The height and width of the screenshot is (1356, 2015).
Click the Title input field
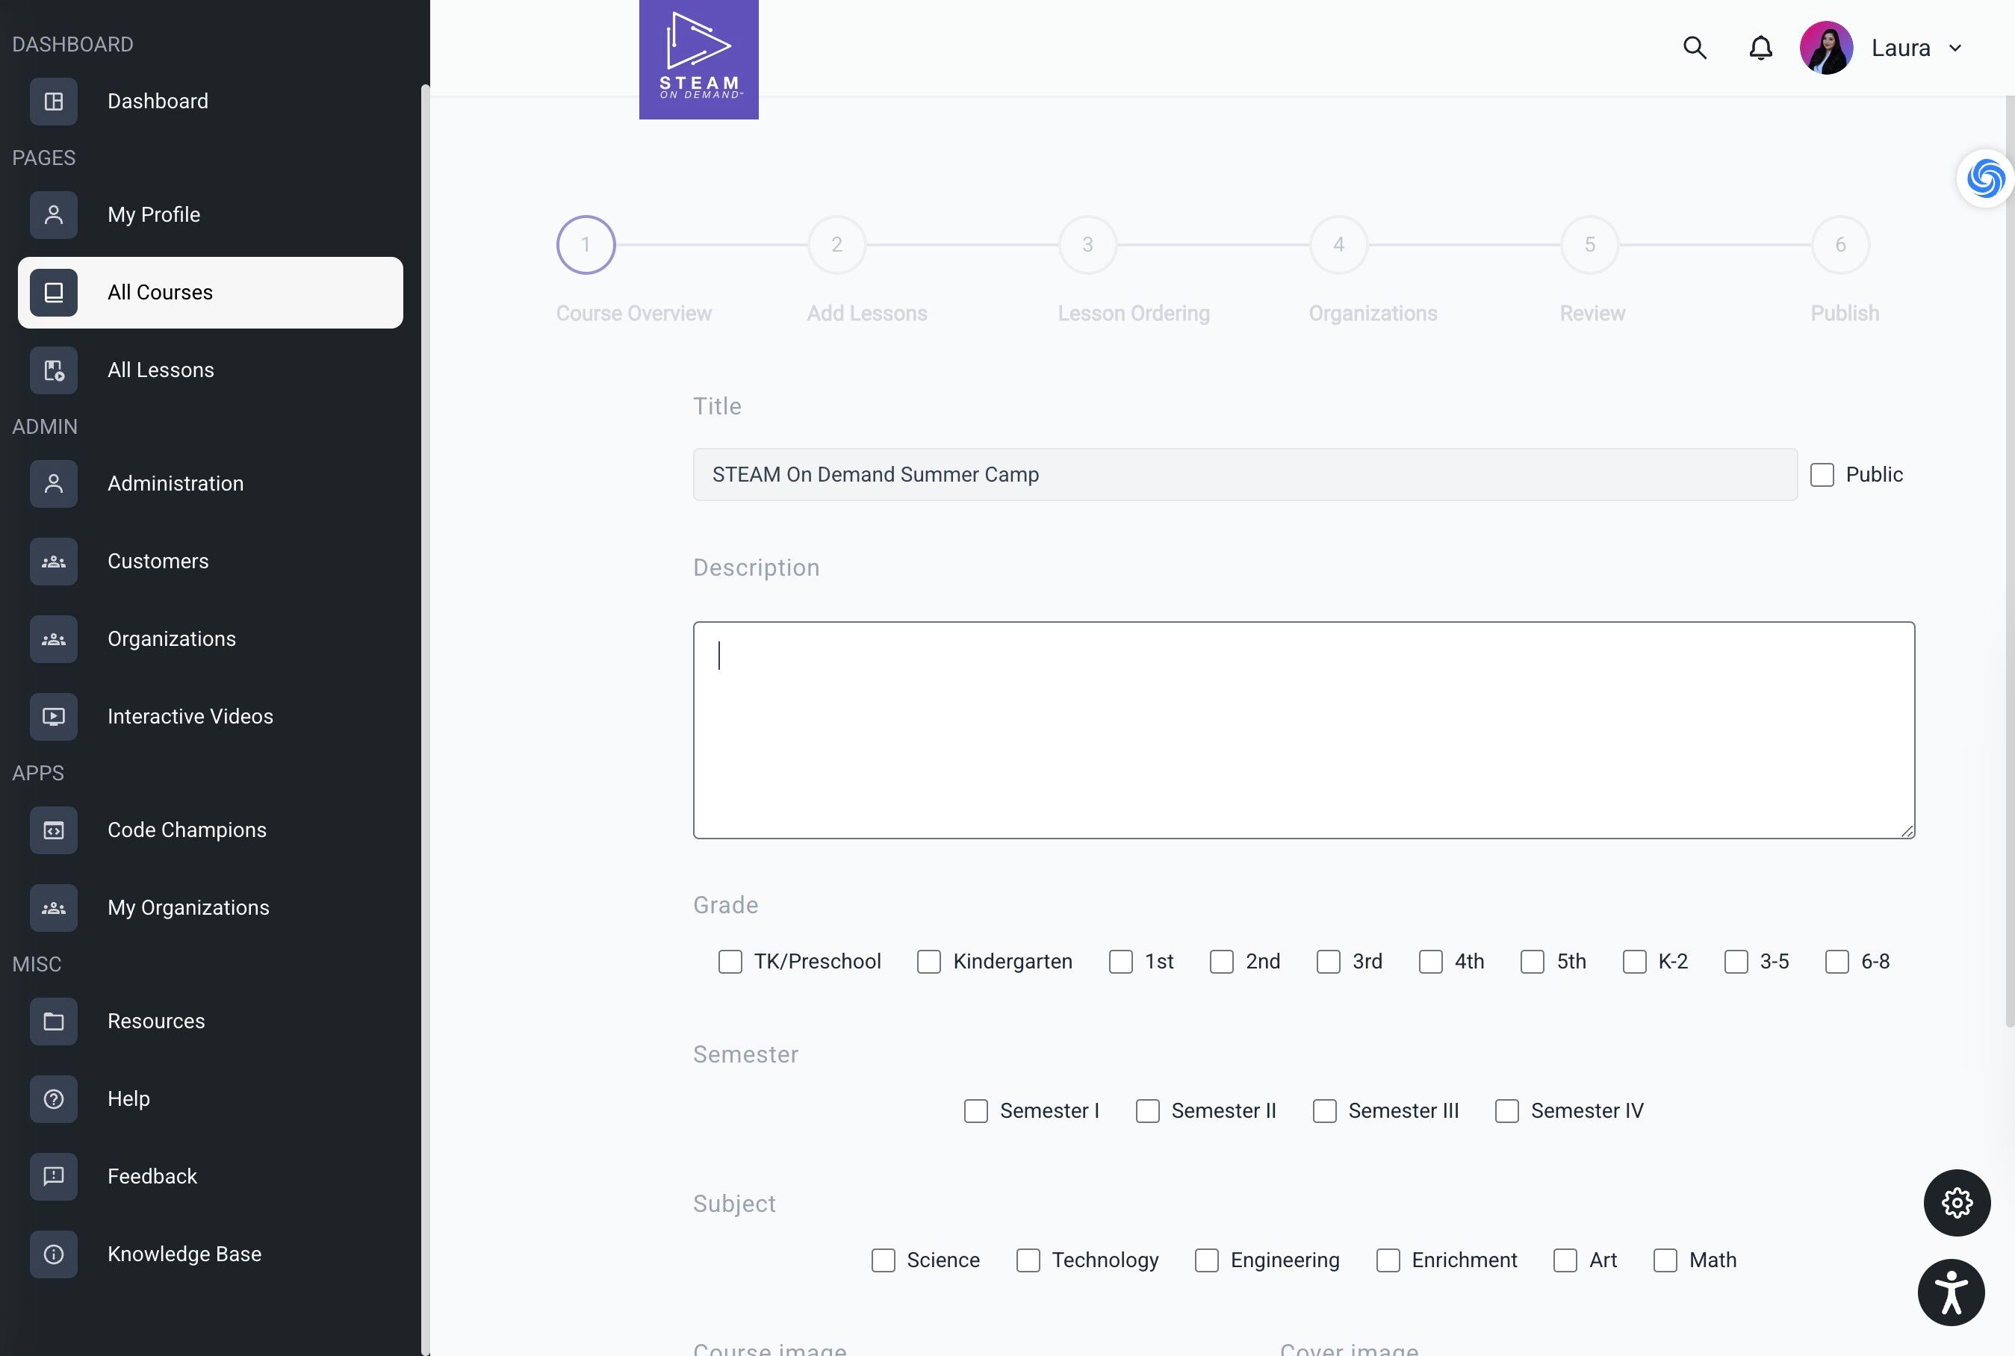tap(1244, 475)
